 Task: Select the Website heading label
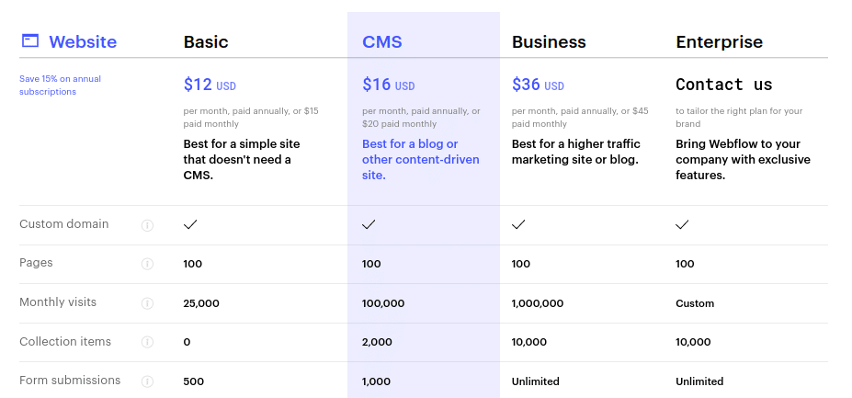coord(83,42)
